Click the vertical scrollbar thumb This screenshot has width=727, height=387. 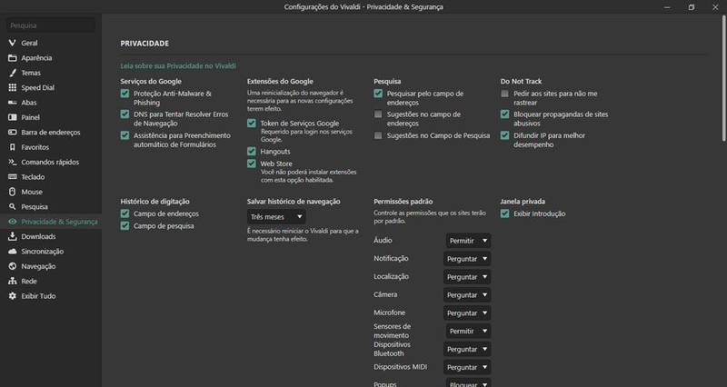pos(723,79)
